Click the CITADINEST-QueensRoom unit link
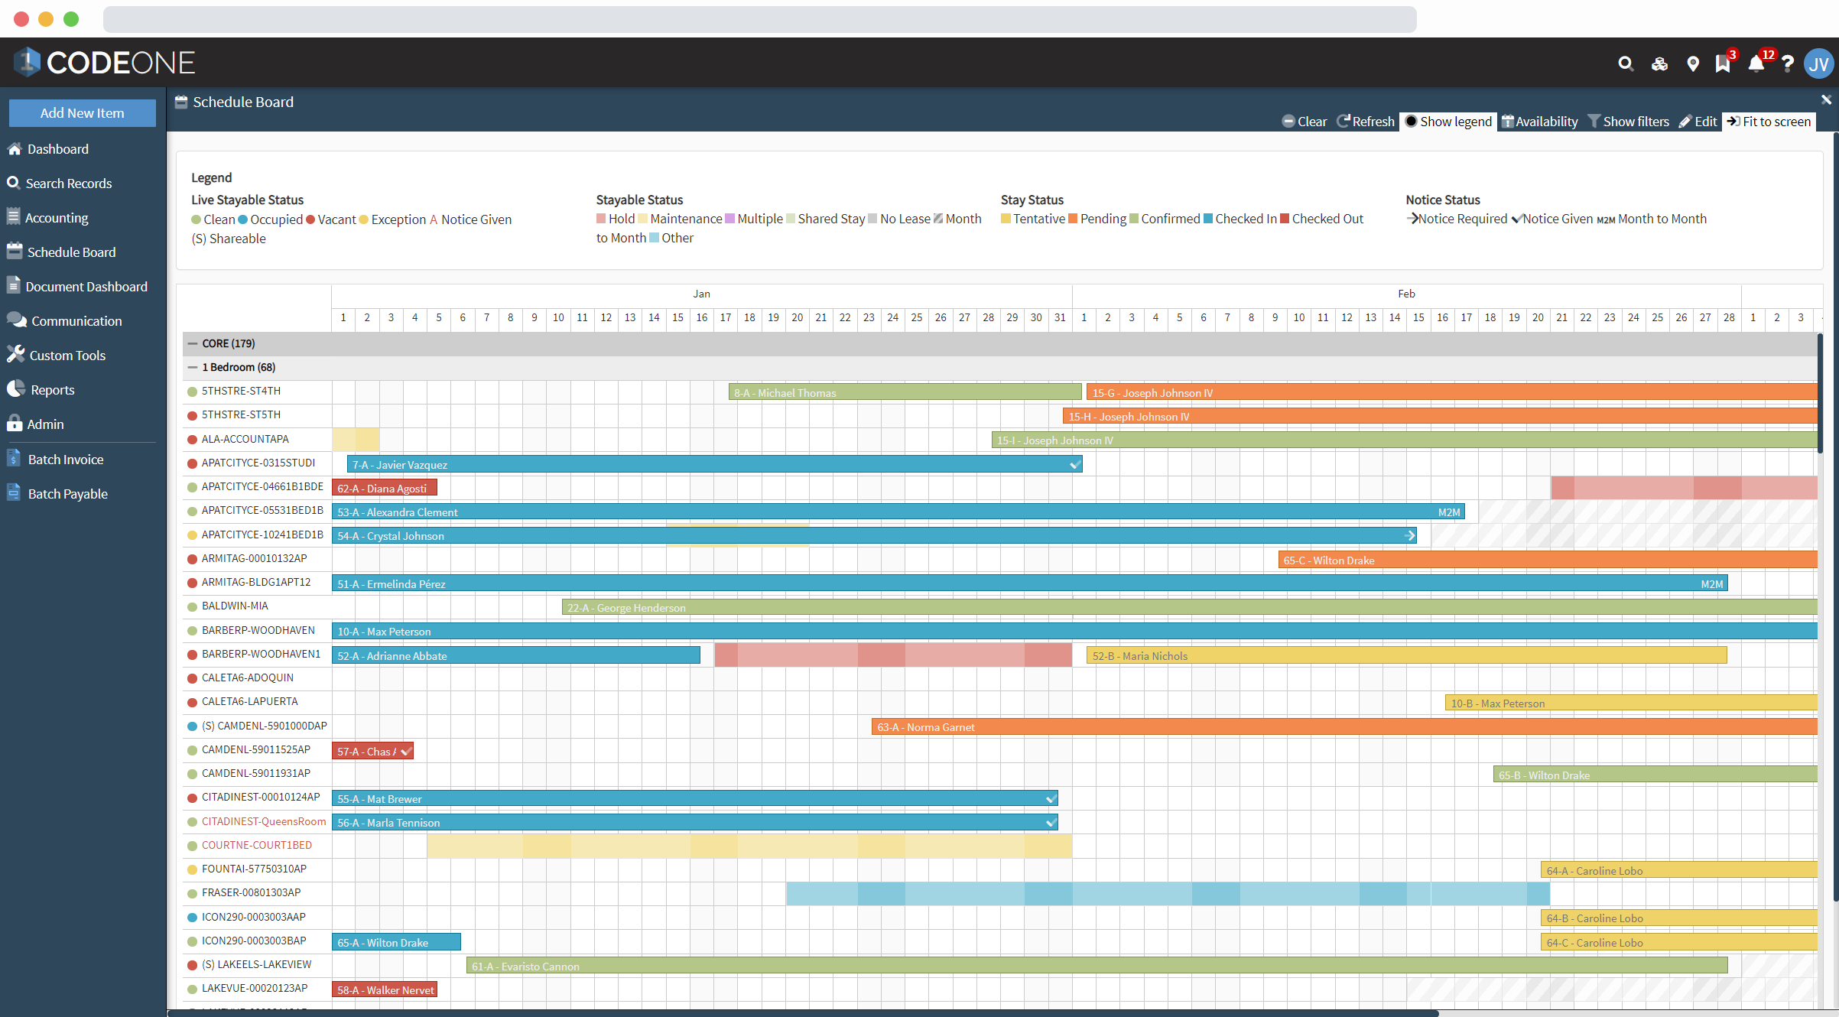The height and width of the screenshot is (1017, 1839). click(264, 822)
